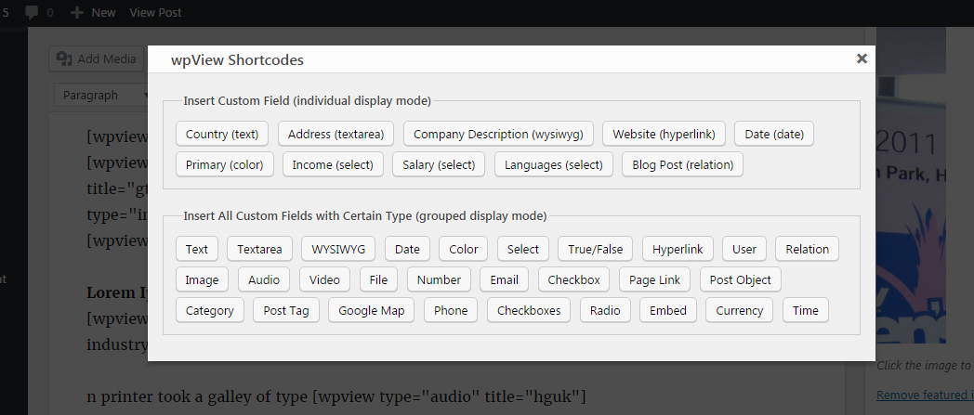Close the wpView Shortcodes dialog
The height and width of the screenshot is (415, 974).
pos(862,58)
